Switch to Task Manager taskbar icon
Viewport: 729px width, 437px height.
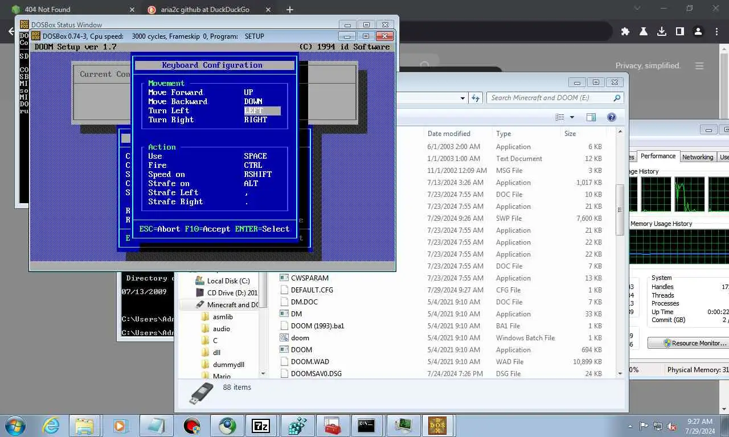tap(402, 425)
